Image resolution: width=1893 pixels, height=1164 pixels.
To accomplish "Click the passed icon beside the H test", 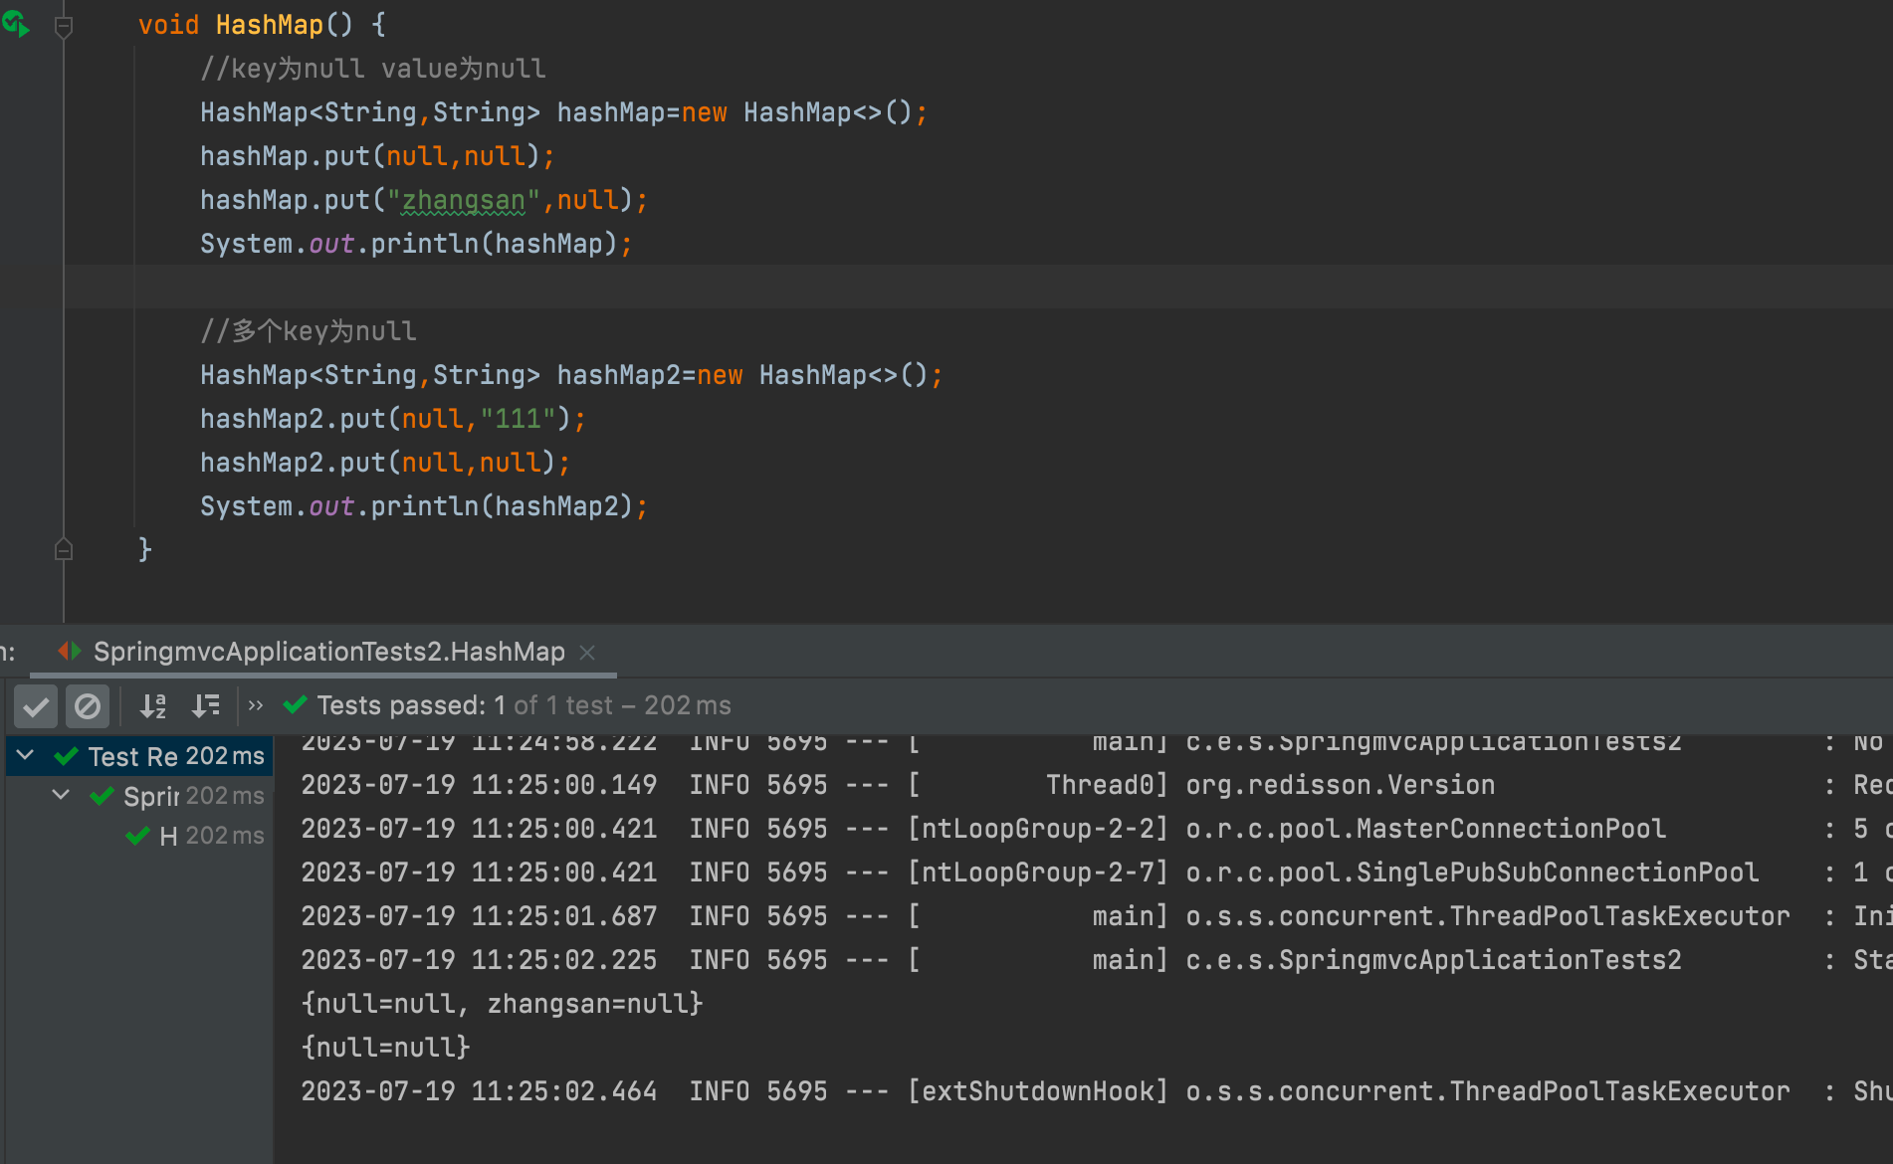I will pyautogui.click(x=137, y=836).
